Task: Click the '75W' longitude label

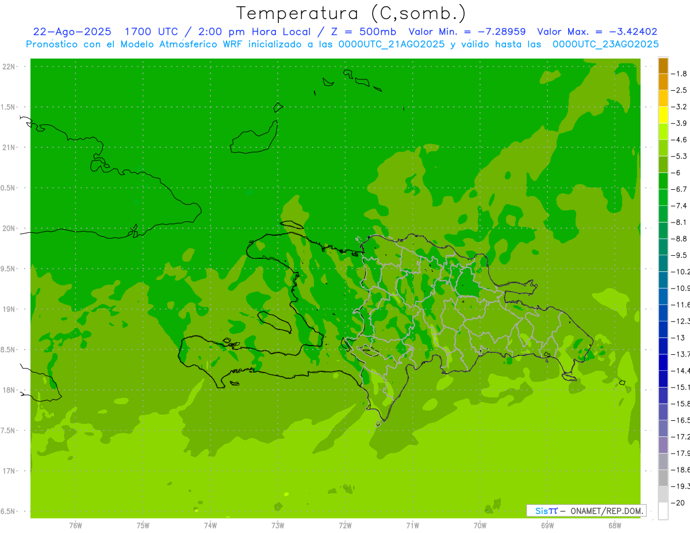Action: tap(143, 525)
